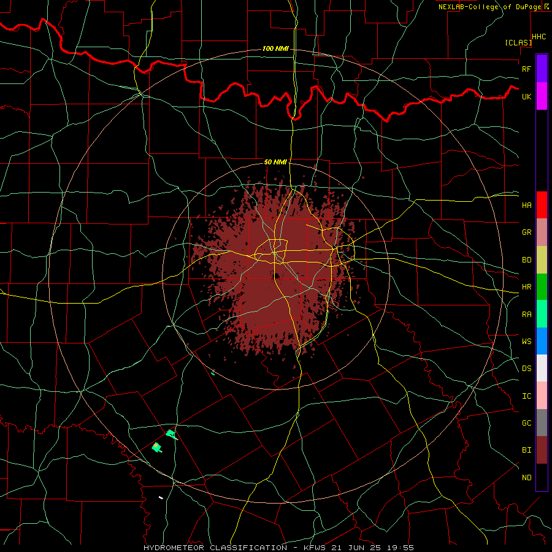
Task: Click the HYDROMETEOR CLASSIFICATION title text
Action: (x=215, y=548)
